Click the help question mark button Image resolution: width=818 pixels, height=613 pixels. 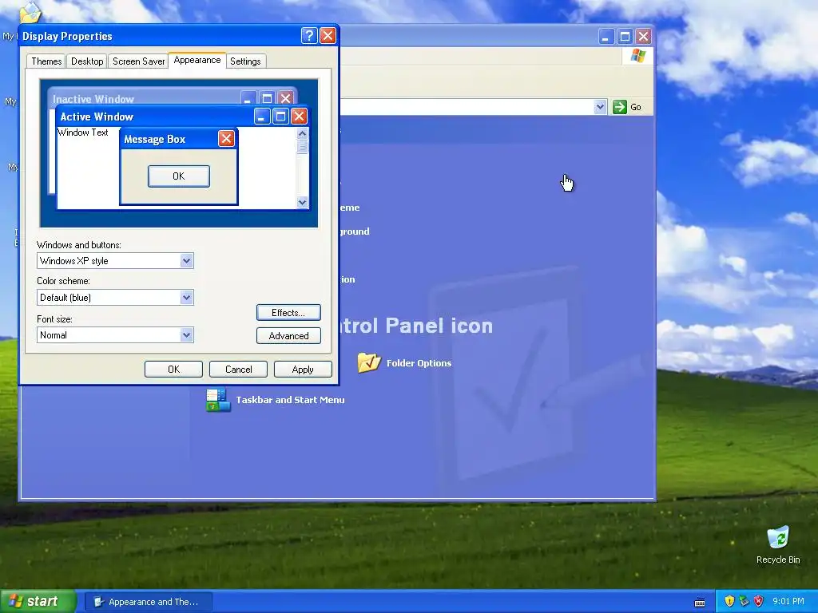pyautogui.click(x=309, y=35)
